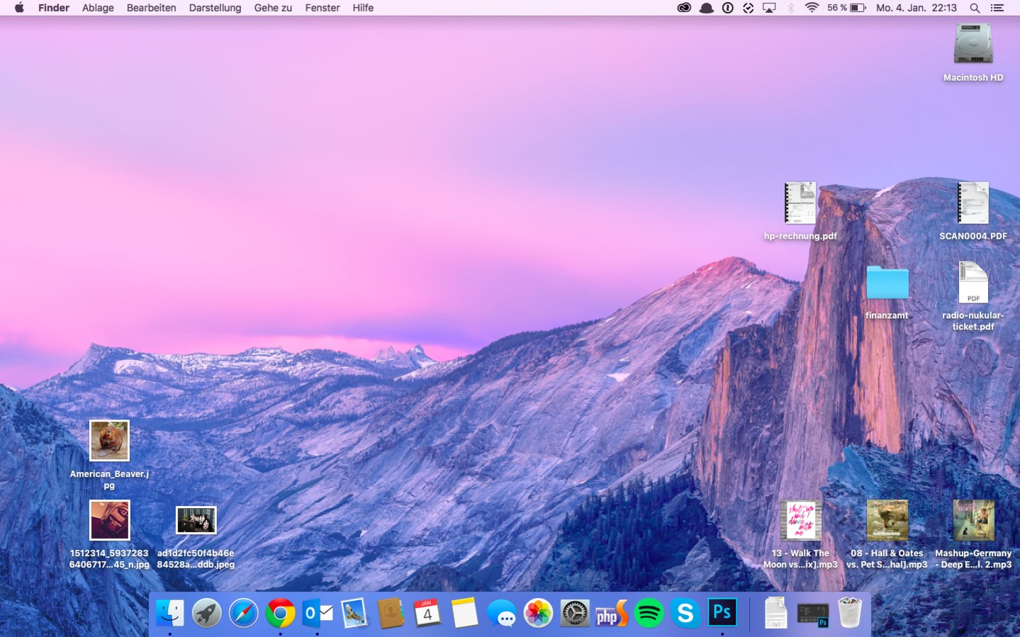The width and height of the screenshot is (1020, 637).
Task: Open Google Chrome from the dock
Action: (x=280, y=613)
